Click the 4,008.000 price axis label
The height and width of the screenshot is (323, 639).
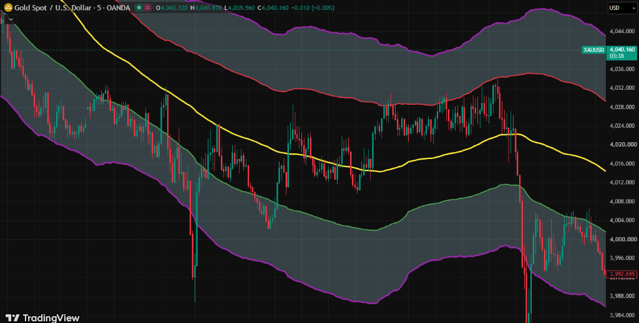point(622,201)
